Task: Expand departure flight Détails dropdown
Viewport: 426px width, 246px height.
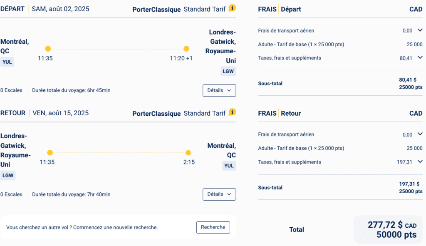Action: (x=219, y=90)
